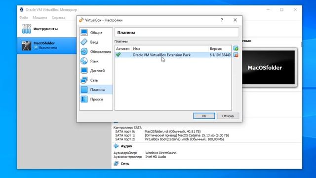
Task: Click MacOS Catalina 15.13.iso optical entry
Action: pyautogui.click(x=187, y=135)
